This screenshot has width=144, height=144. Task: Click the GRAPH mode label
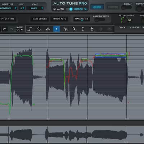[x=78, y=9]
